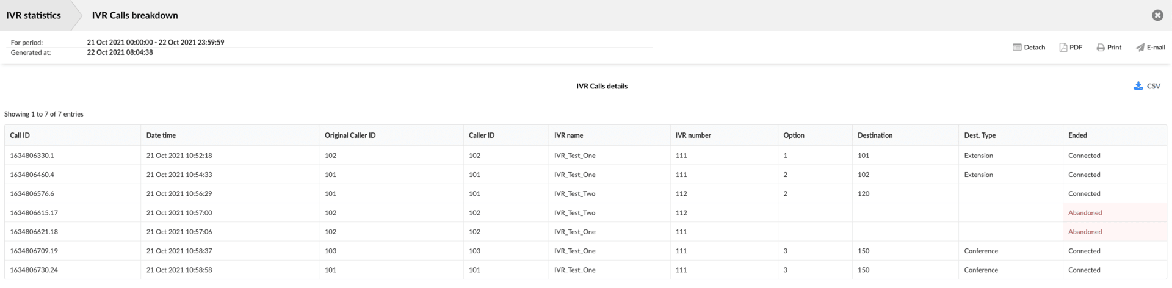The height and width of the screenshot is (288, 1172).
Task: Sort by IVR name column header
Action: (x=569, y=135)
